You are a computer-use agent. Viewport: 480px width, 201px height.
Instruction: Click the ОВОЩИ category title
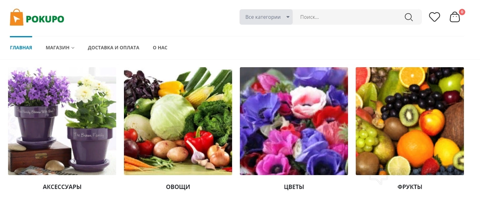tap(178, 187)
